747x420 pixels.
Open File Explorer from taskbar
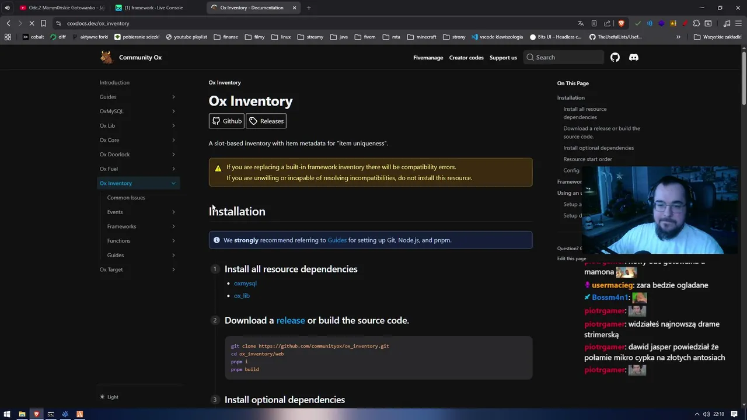click(x=22, y=414)
